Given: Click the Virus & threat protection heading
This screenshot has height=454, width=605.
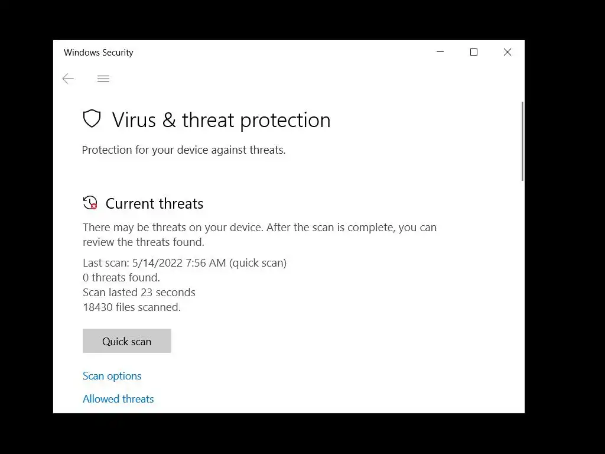Looking at the screenshot, I should pos(221,120).
